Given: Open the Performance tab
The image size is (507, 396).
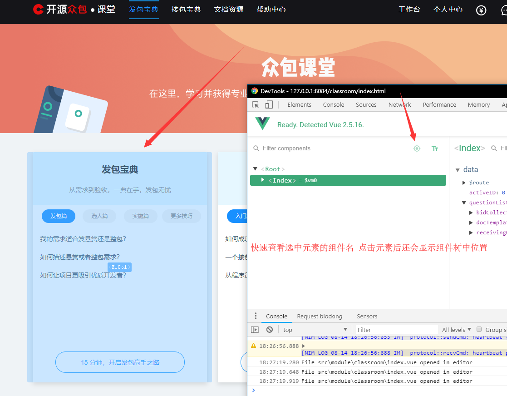Looking at the screenshot, I should pos(439,104).
